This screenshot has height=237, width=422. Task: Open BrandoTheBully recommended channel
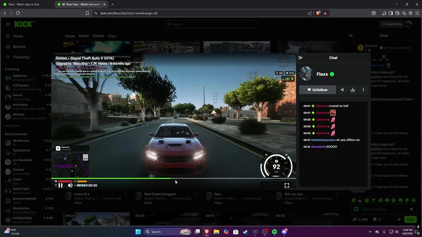point(28,200)
